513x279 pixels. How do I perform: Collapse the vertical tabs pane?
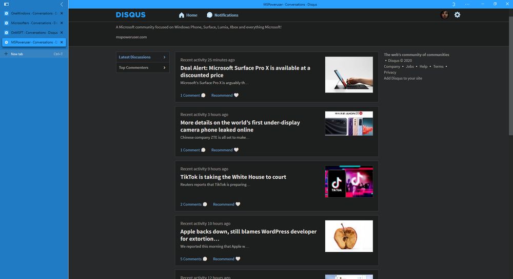(62, 4)
